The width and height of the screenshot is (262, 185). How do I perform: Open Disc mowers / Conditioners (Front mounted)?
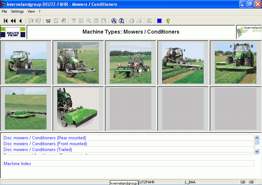(x=45, y=144)
